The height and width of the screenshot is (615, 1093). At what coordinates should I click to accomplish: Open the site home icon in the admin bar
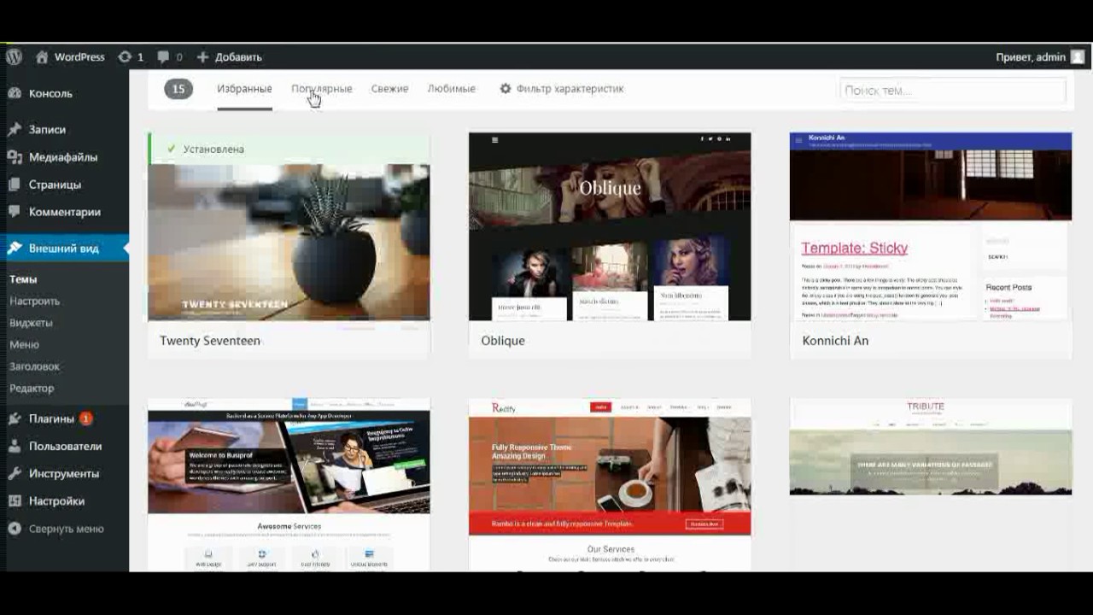pyautogui.click(x=42, y=57)
